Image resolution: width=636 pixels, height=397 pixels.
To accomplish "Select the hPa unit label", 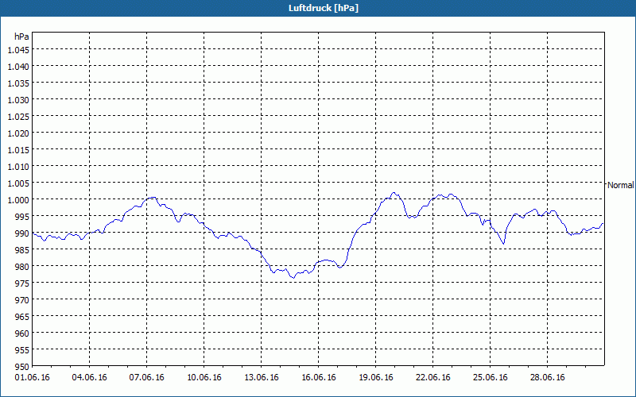I will [21, 37].
